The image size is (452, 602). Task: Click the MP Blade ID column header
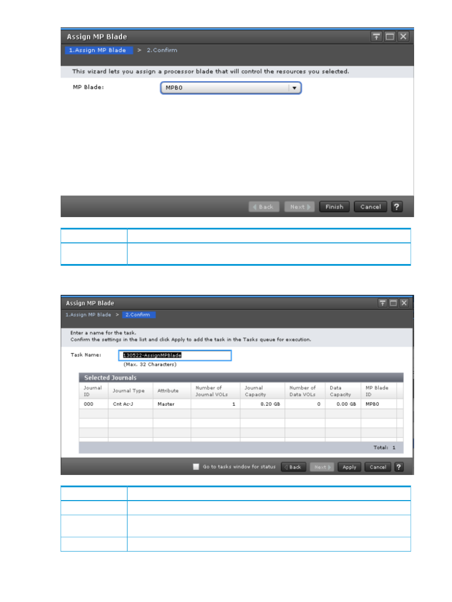(x=379, y=391)
